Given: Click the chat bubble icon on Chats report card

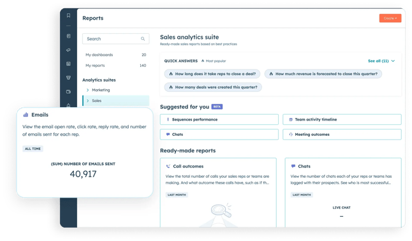Looking at the screenshot, I should [293, 166].
